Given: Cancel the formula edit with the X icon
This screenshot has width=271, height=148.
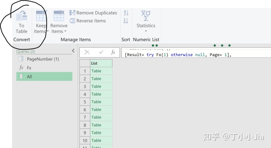Looking at the screenshot, I should pyautogui.click(x=87, y=52).
